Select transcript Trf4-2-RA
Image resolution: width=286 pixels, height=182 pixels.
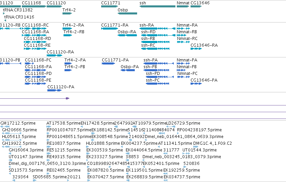73,25
